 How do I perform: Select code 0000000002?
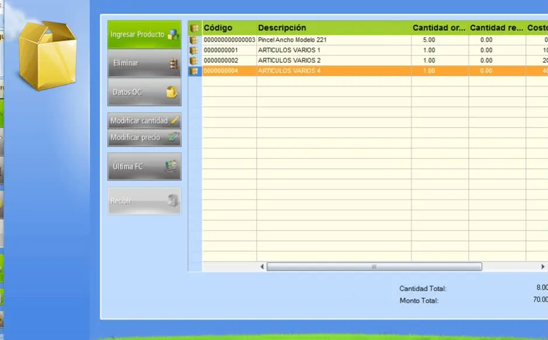click(x=220, y=61)
